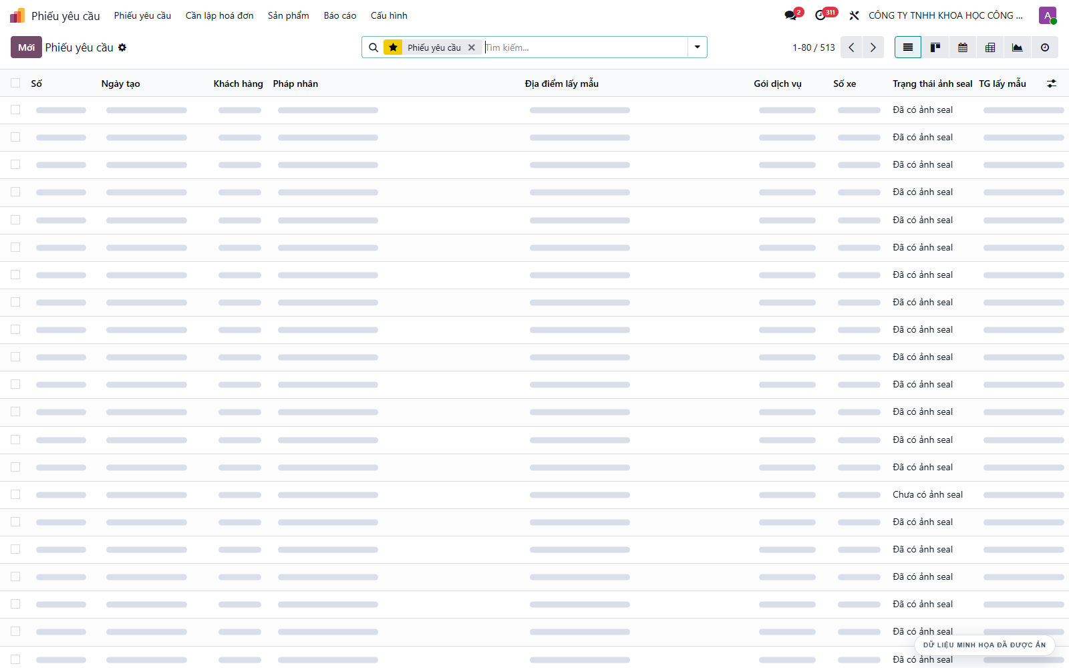Switch to calendar view
Viewport: 1069px width, 668px height.
click(963, 47)
